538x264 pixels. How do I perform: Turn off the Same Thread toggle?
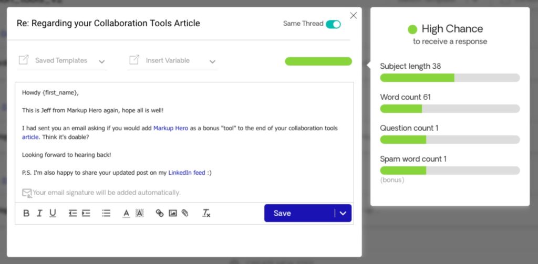point(333,24)
